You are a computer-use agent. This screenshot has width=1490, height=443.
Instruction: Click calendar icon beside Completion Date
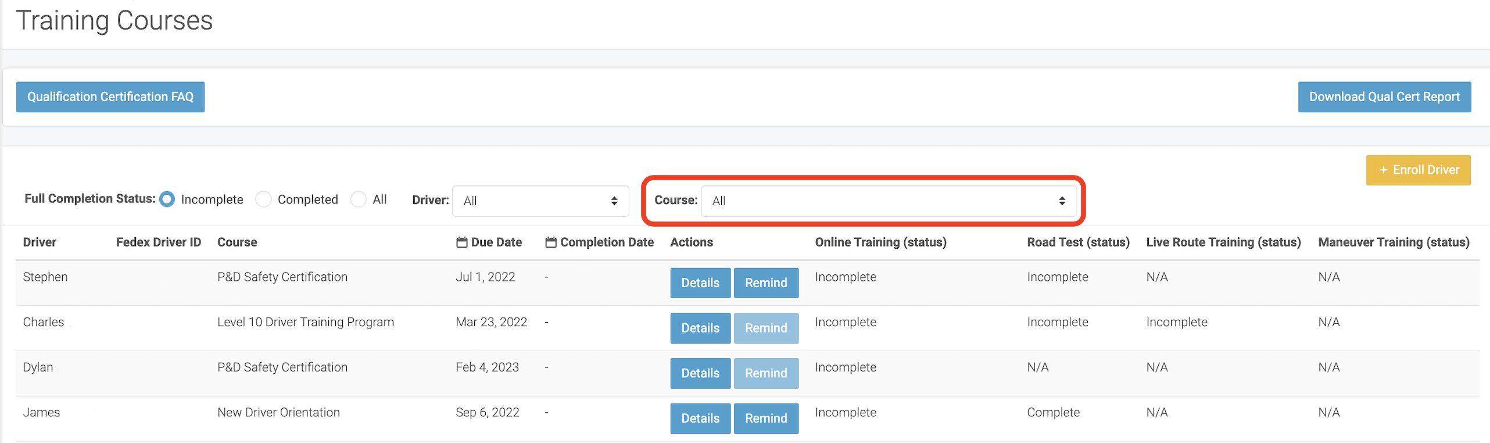point(551,242)
